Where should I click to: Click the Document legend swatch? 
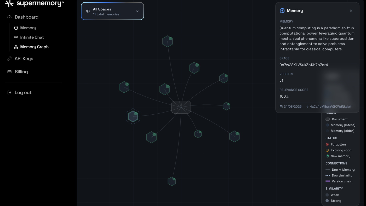328,119
